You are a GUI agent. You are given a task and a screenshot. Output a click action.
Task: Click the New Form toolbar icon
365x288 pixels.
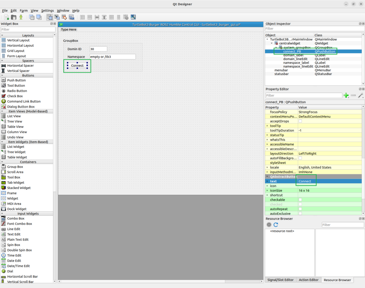click(x=6, y=17)
